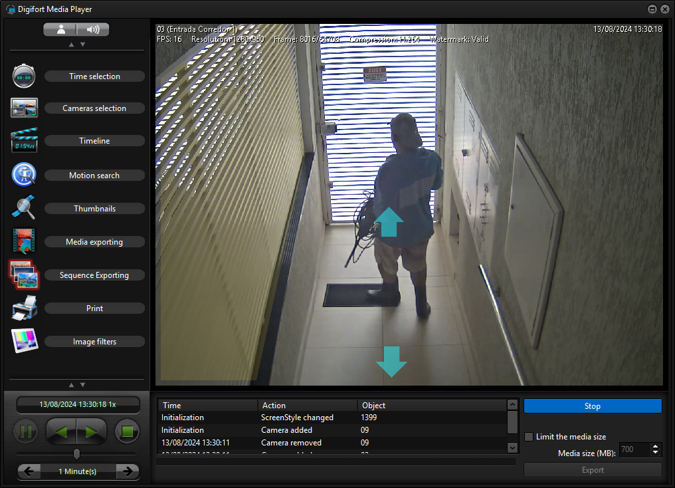
Task: Click the log list scroll down arrow
Action: (512, 447)
